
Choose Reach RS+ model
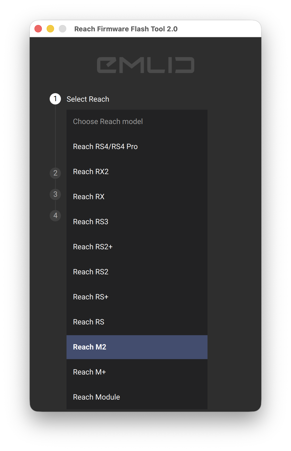pos(137,297)
